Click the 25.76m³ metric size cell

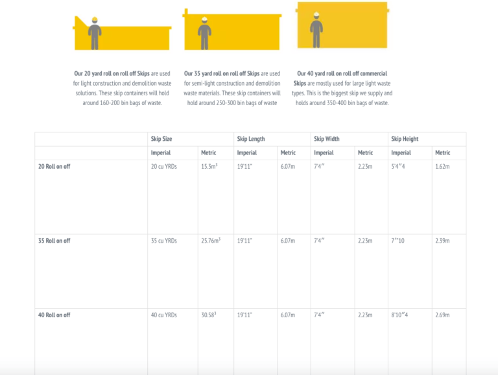click(211, 241)
